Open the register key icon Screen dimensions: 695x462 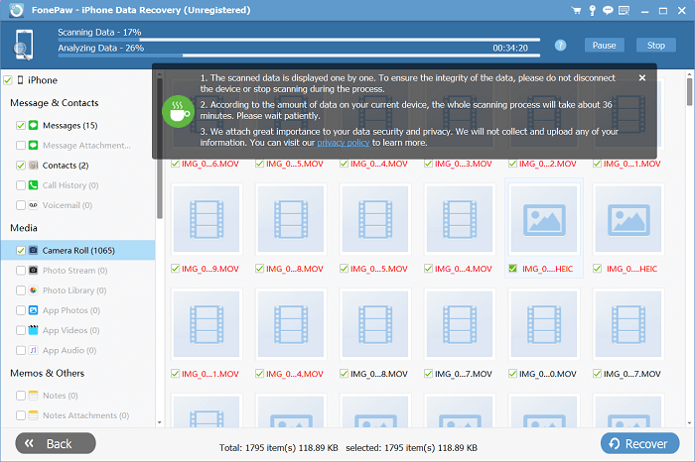click(x=592, y=10)
